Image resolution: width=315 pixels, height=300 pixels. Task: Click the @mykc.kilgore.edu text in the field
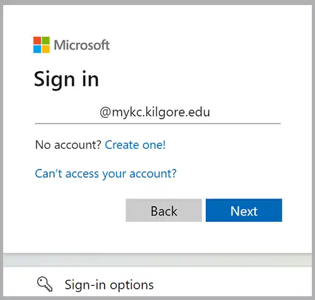tap(155, 112)
